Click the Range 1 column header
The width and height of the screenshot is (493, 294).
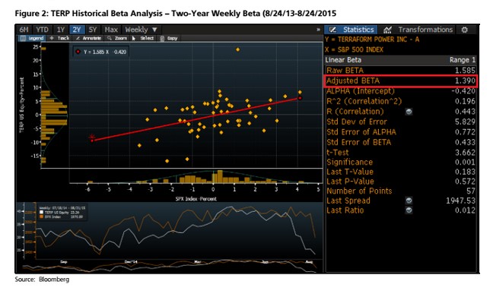click(463, 60)
